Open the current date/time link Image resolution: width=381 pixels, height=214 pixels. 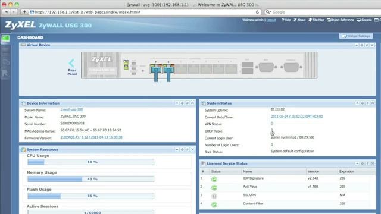click(x=297, y=117)
